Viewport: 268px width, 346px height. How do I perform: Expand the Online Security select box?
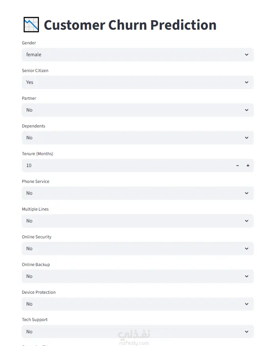point(138,249)
